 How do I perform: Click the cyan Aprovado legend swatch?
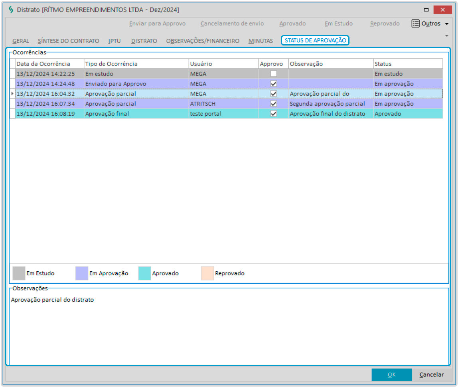(x=144, y=273)
